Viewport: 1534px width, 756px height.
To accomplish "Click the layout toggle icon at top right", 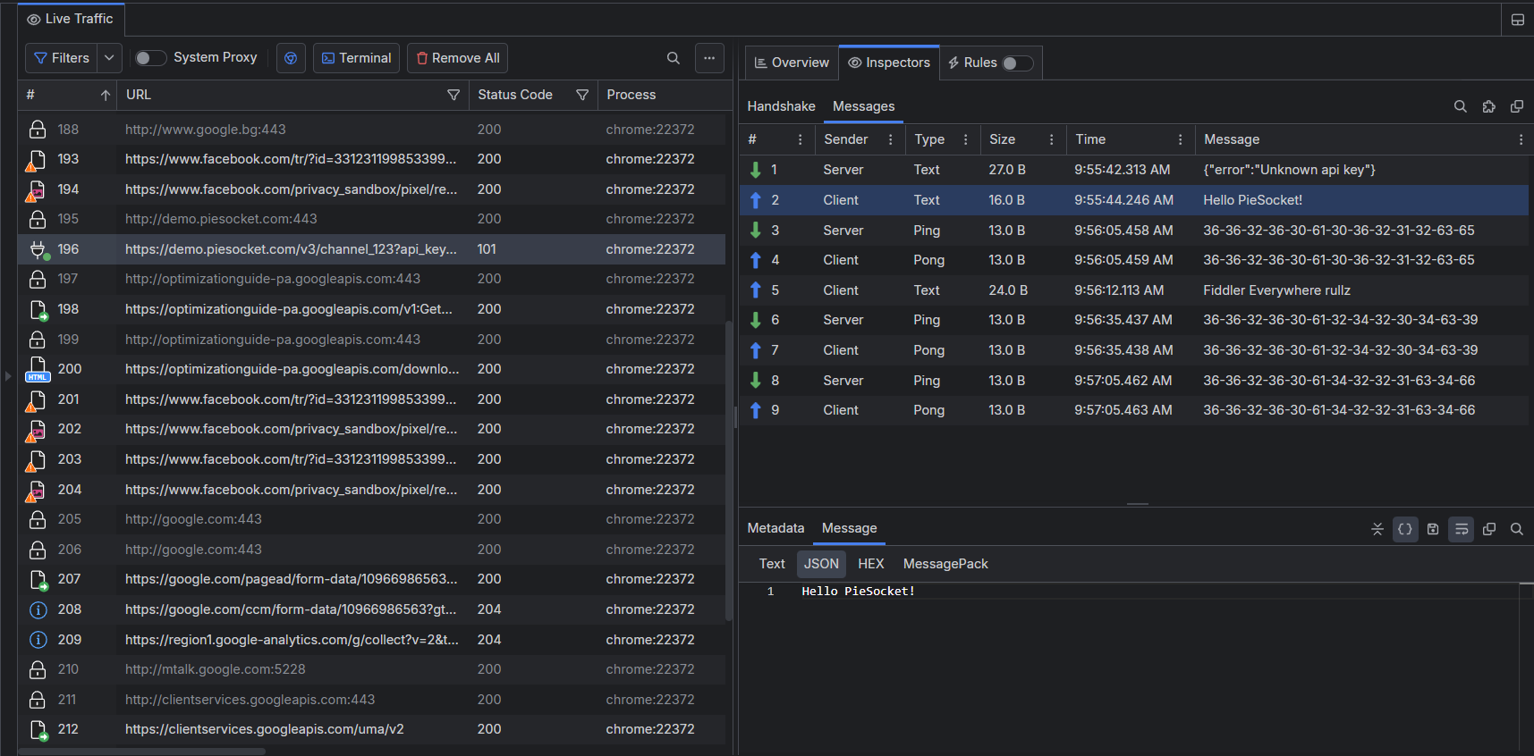I will pyautogui.click(x=1517, y=20).
